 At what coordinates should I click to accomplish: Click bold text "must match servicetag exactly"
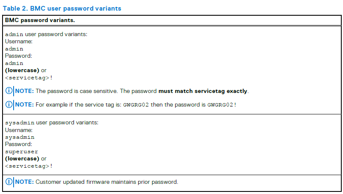coord(203,91)
